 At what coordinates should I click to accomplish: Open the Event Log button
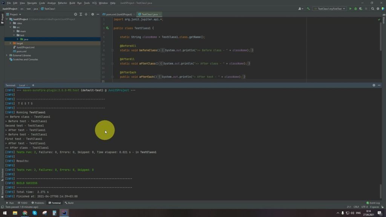coord(373,203)
